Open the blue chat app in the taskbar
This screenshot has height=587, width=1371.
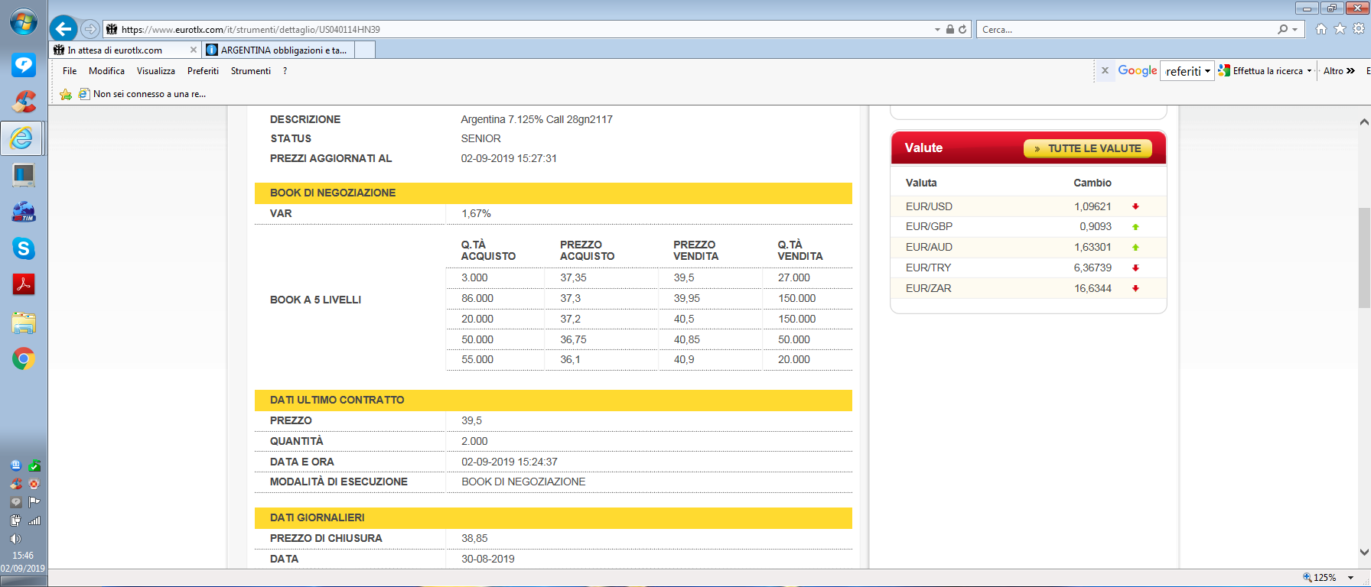23,65
